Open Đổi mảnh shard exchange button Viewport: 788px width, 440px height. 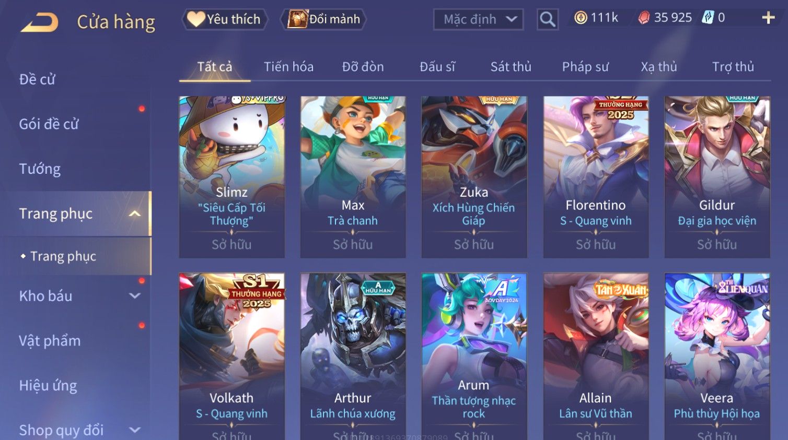tap(323, 19)
